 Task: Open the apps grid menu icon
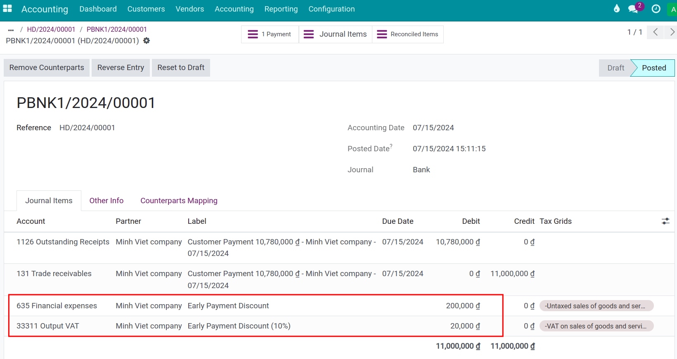(x=7, y=9)
